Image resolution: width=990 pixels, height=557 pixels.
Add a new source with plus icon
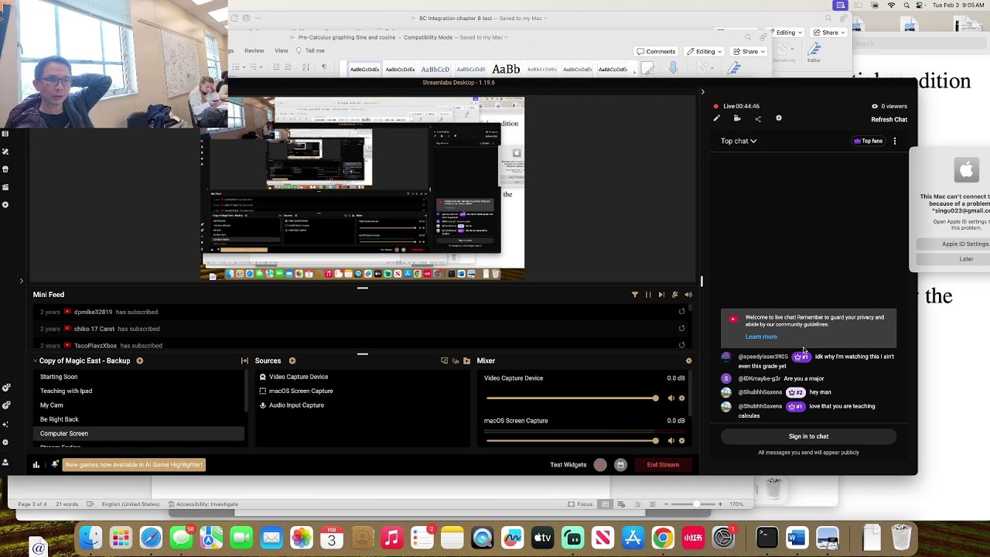[292, 361]
